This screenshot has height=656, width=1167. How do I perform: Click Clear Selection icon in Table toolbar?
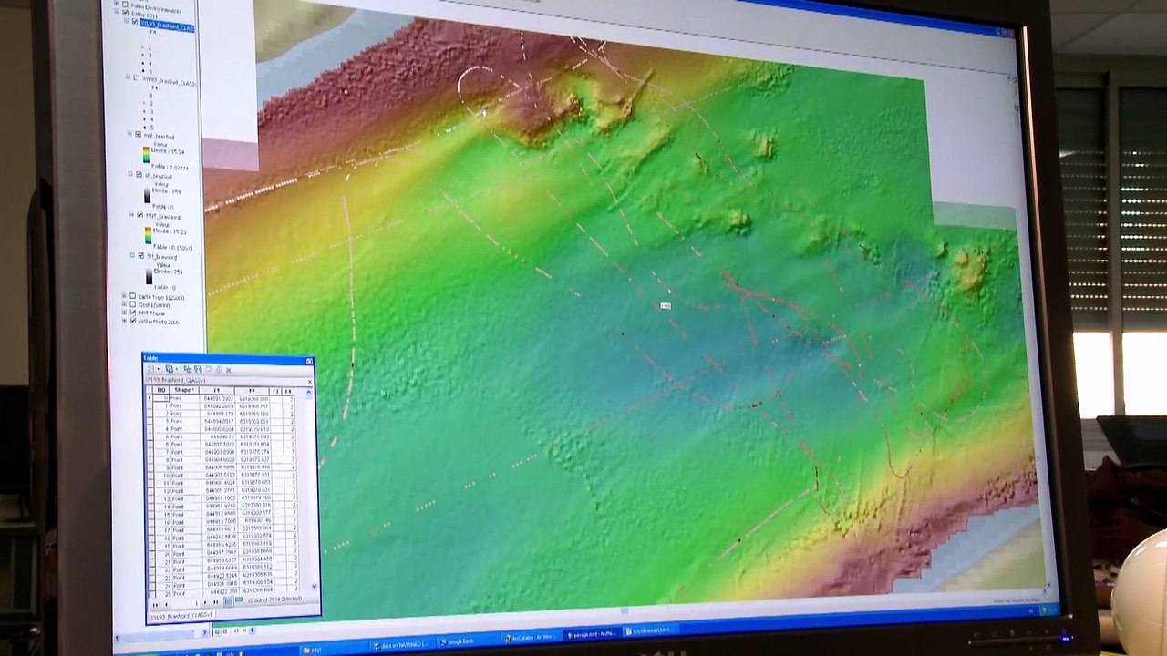[208, 369]
